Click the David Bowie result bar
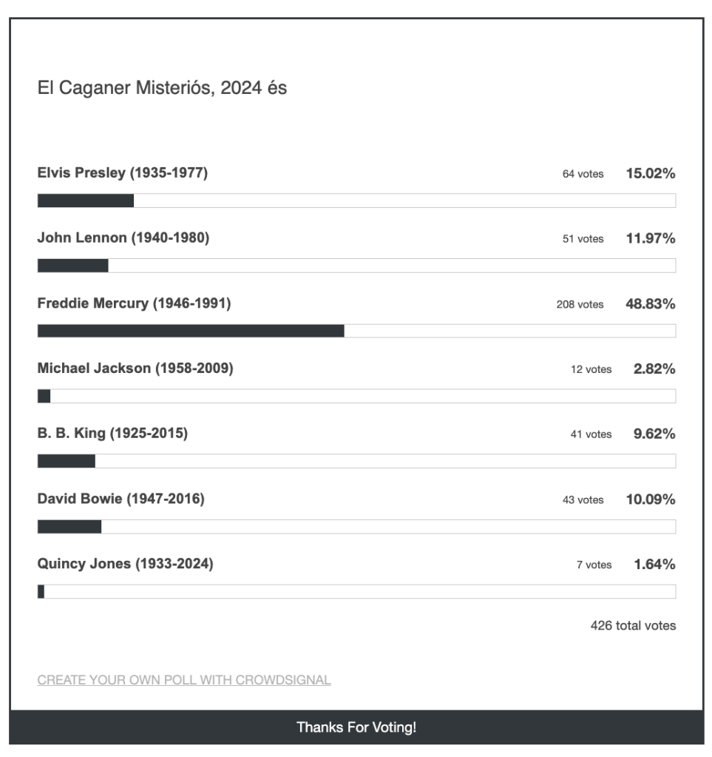This screenshot has width=712, height=757. [356, 526]
